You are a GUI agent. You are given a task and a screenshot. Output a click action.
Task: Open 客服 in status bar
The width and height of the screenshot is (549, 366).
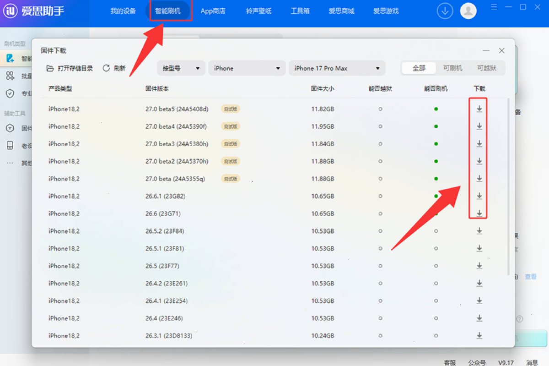[450, 362]
